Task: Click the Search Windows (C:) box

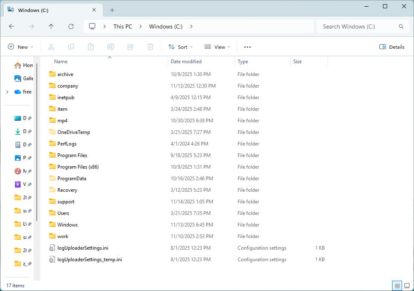Action: click(x=357, y=26)
